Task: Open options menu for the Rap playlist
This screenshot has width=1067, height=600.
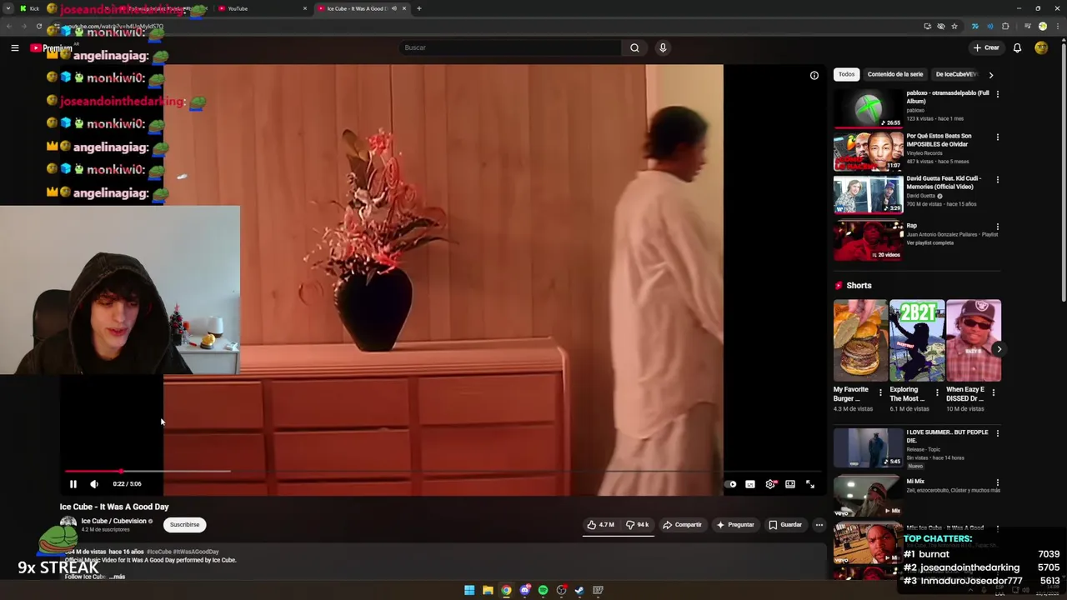Action: point(998,227)
